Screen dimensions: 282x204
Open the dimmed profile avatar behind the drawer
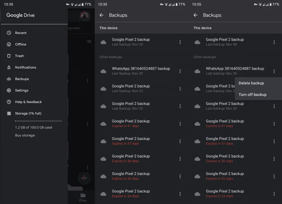click(84, 16)
